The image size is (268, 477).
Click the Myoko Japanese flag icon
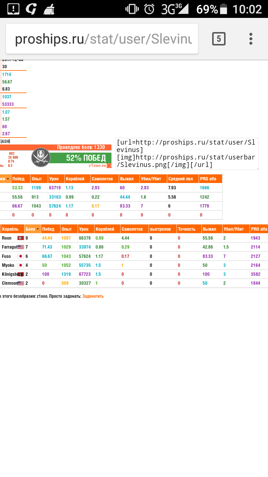coord(20,265)
